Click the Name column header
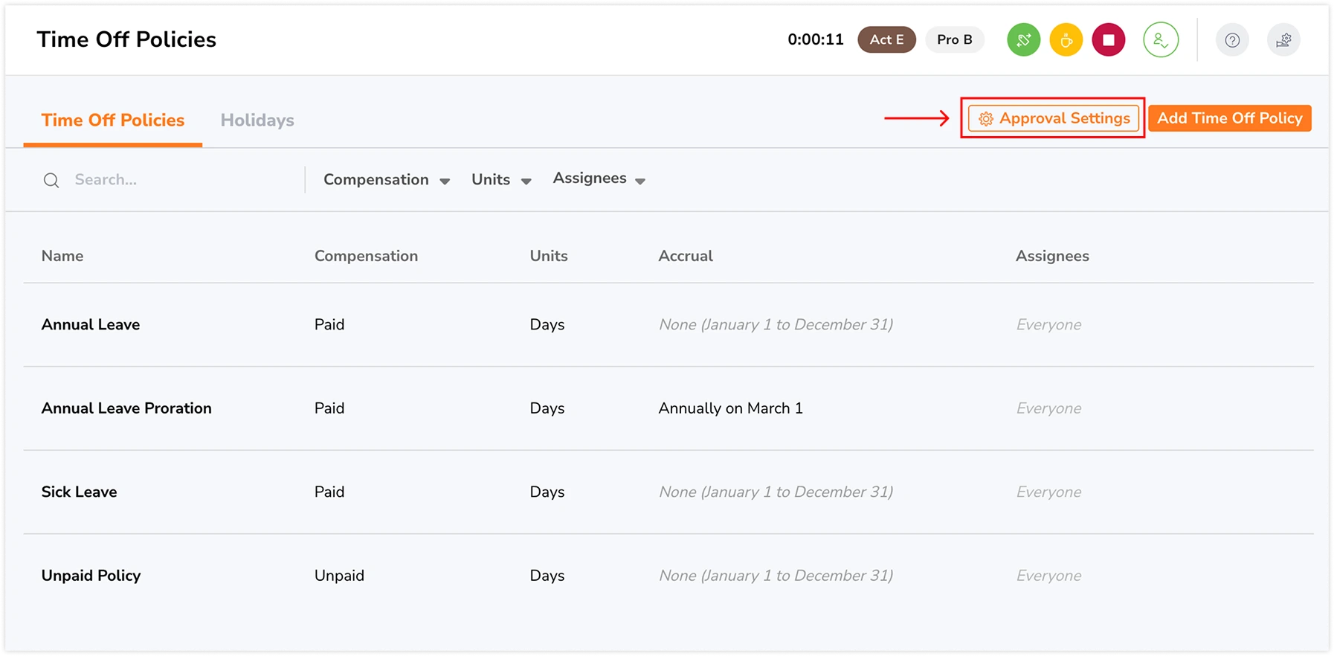This screenshot has width=1334, height=656. 62,256
